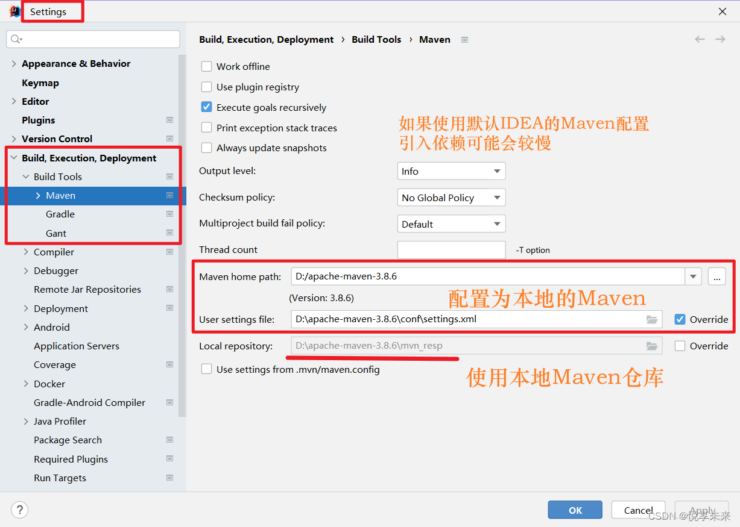Click the Maven home path text field
The width and height of the screenshot is (740, 527).
point(489,277)
